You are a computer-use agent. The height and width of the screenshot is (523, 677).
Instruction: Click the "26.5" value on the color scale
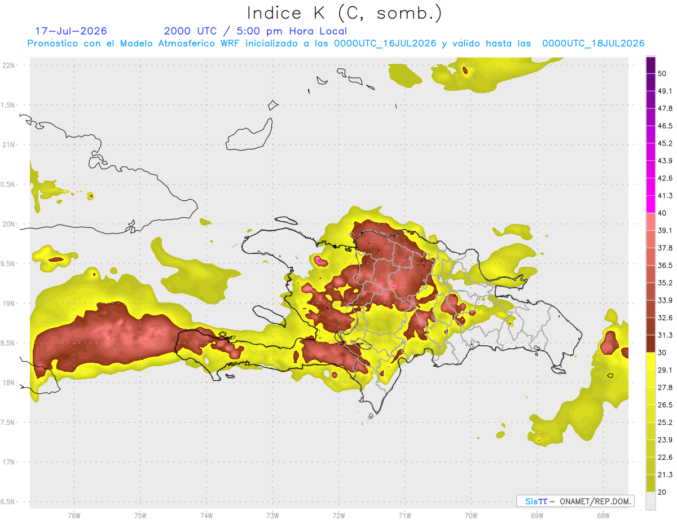665,405
